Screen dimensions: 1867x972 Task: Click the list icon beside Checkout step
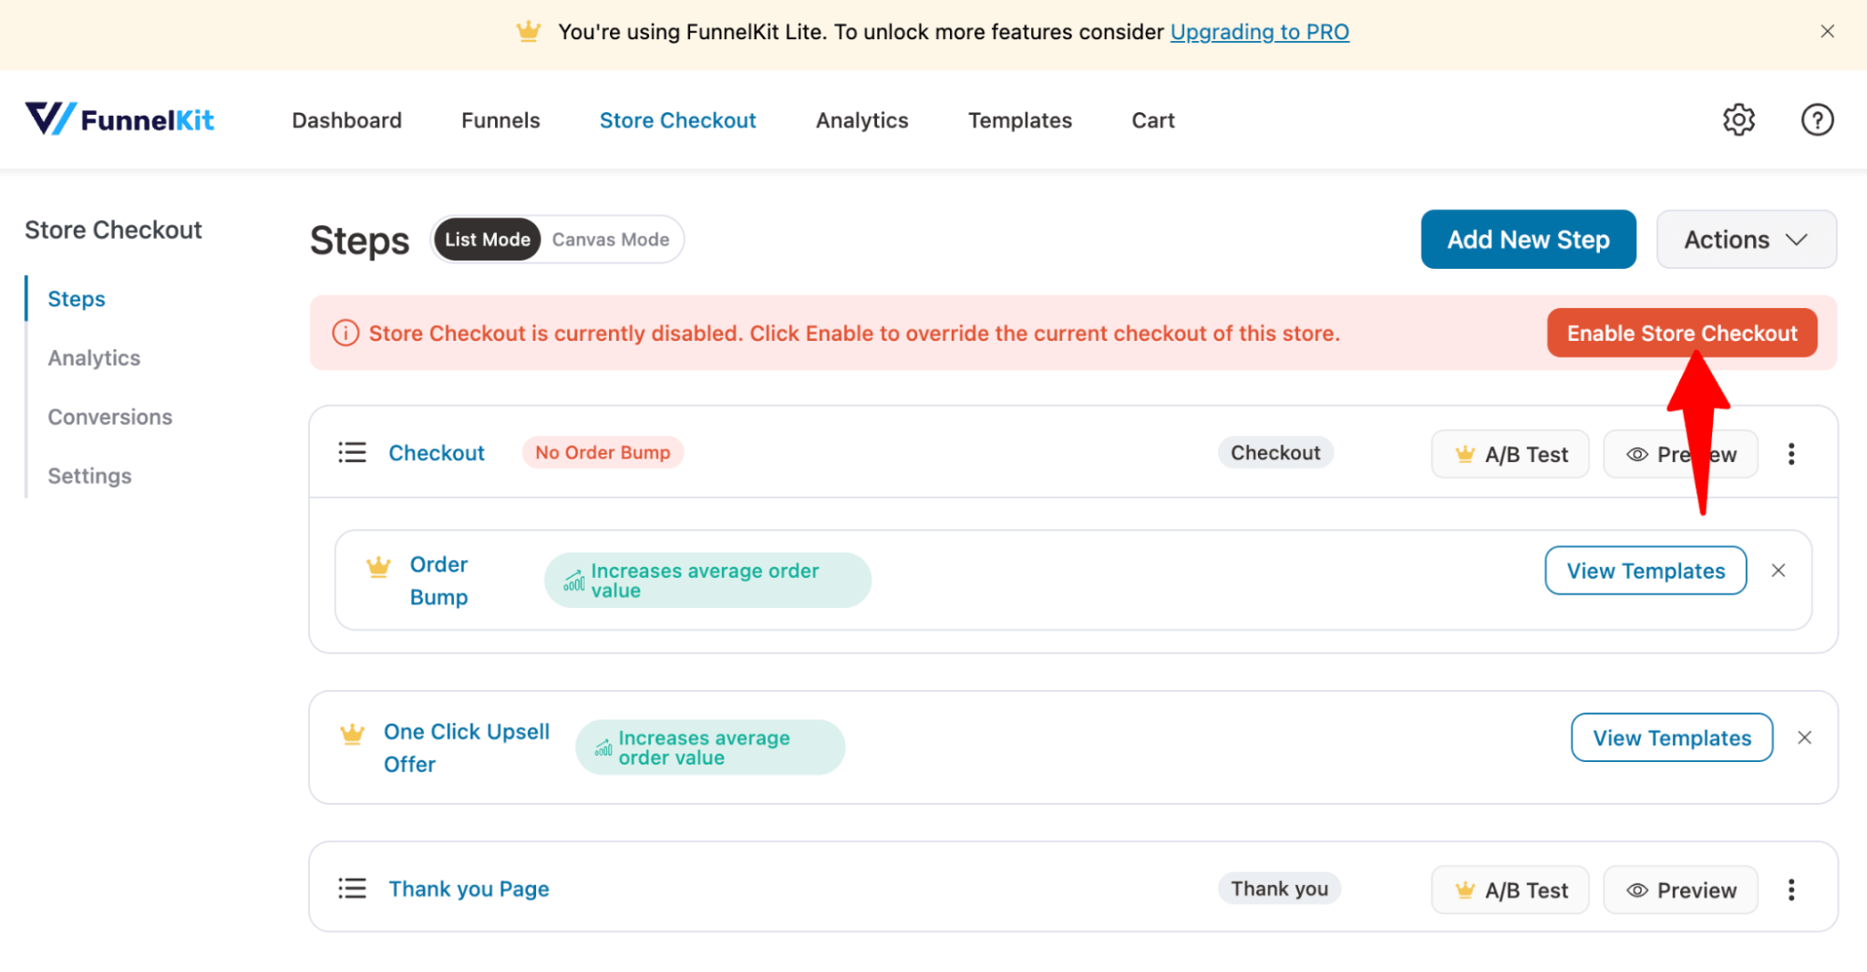point(352,453)
